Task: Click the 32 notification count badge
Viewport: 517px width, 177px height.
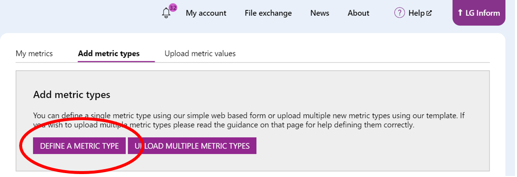Action: pos(173,7)
